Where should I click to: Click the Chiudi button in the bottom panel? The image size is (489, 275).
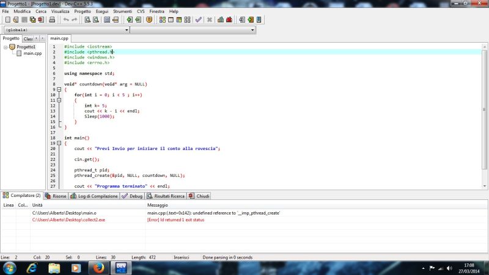tap(199, 196)
